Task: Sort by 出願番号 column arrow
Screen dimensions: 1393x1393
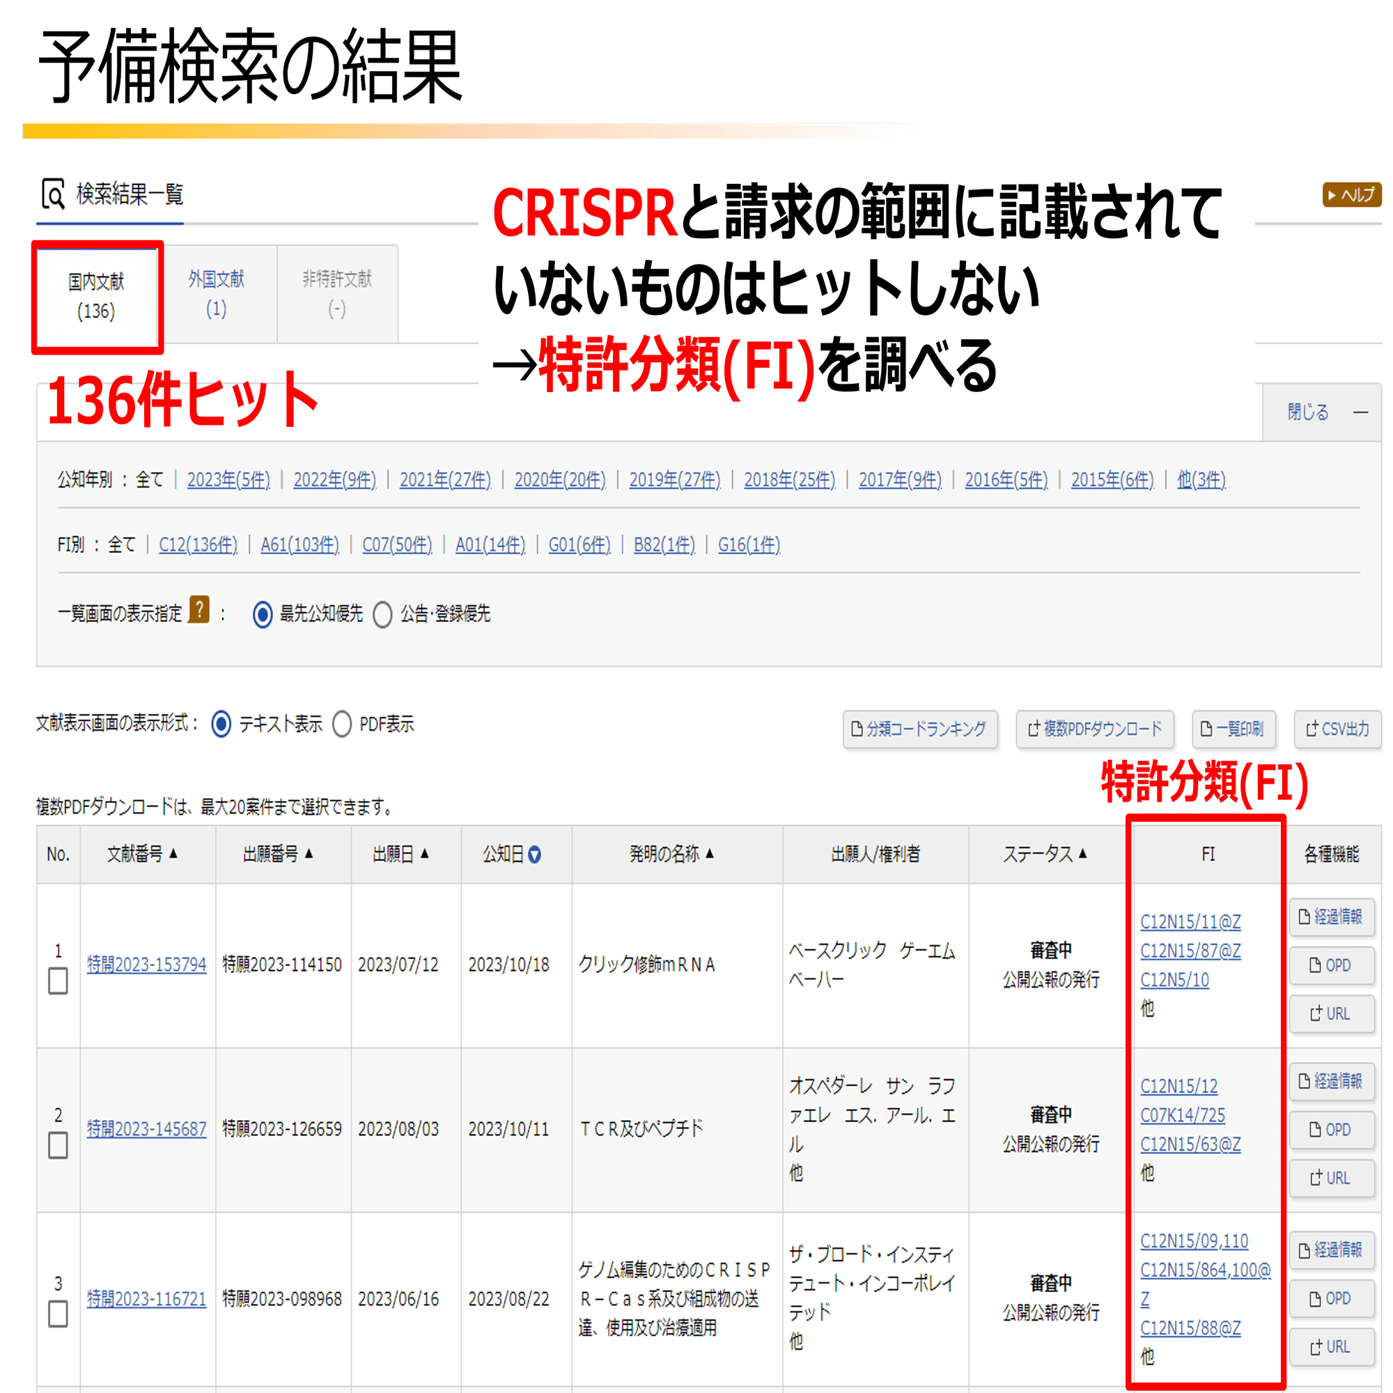Action: [x=309, y=853]
